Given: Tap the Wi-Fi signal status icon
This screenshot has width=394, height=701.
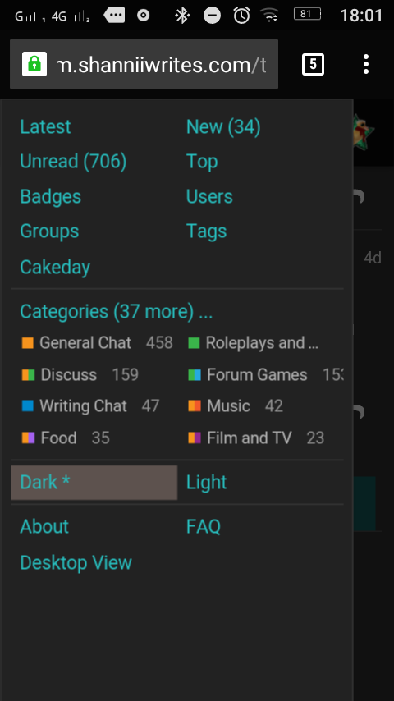Looking at the screenshot, I should 270,16.
